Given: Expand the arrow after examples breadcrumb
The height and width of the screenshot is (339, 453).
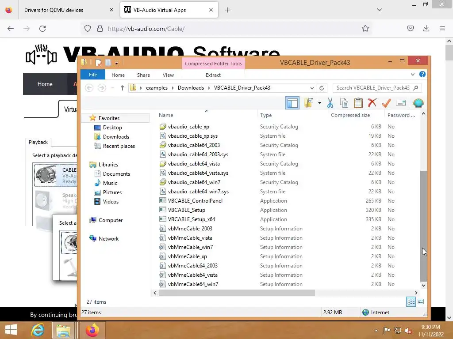Looking at the screenshot, I should pos(173,88).
